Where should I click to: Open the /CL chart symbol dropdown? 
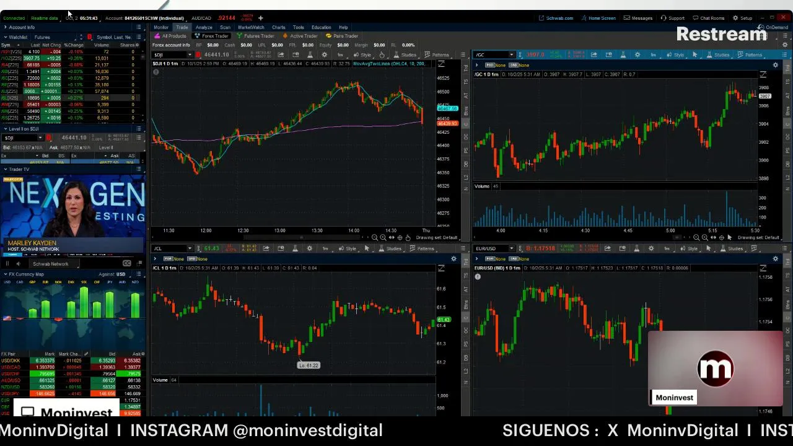click(190, 248)
